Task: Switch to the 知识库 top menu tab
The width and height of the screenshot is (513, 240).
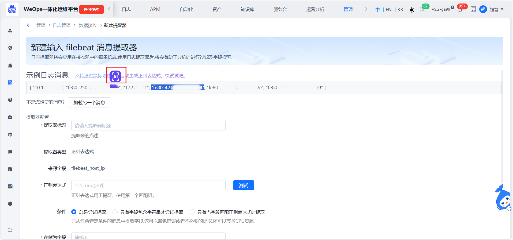Action: (247, 10)
